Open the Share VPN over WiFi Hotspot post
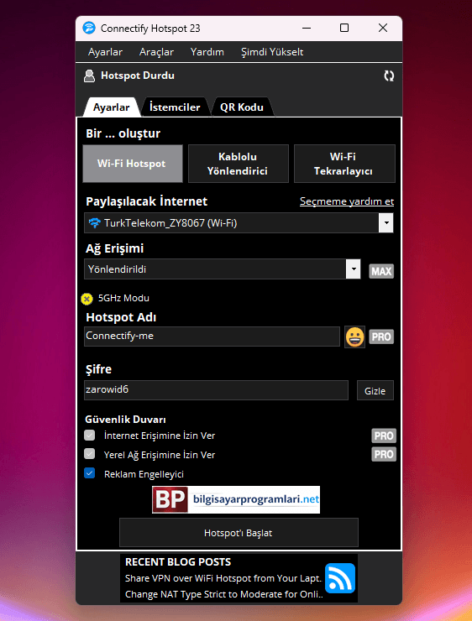The image size is (472, 621). 223,578
